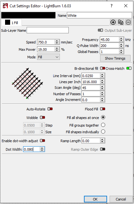
Task: Click the LightBurn logo in title bar
Action: [5, 6]
